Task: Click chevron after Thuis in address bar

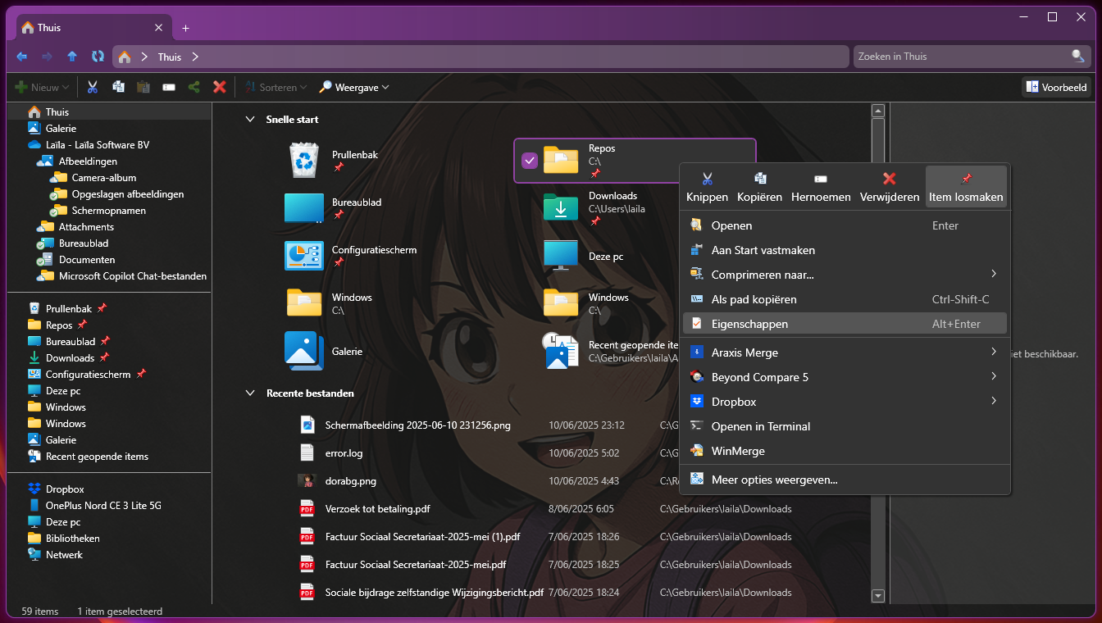Action: click(195, 57)
